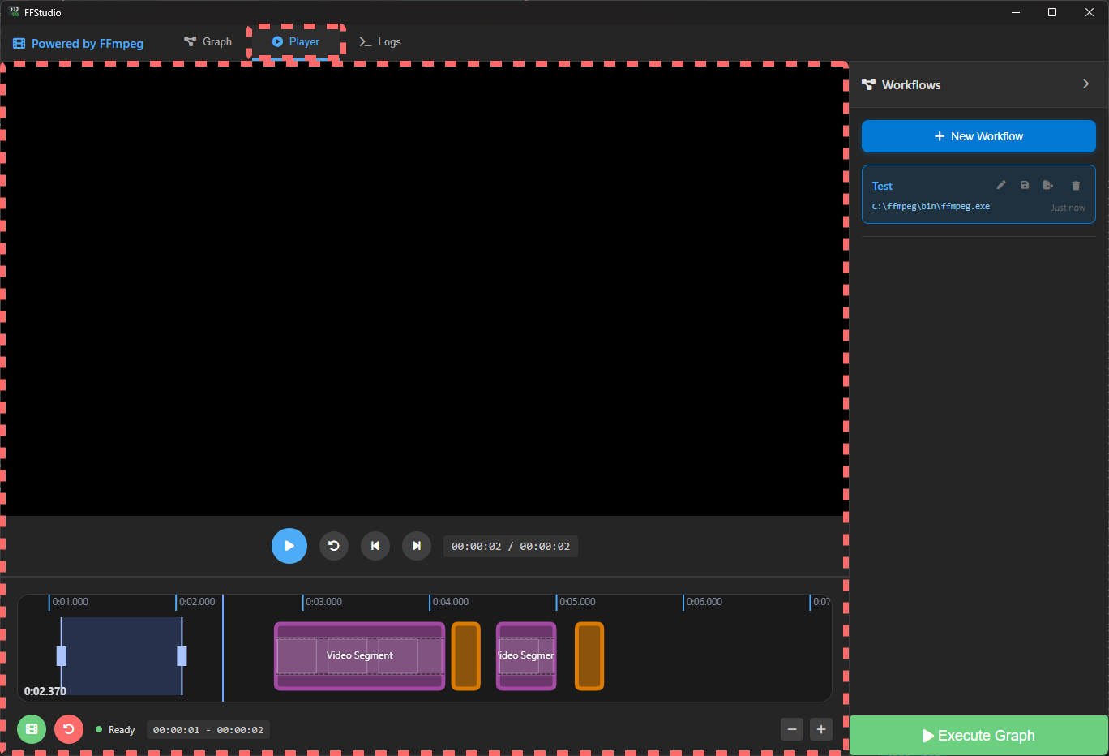
Task: Click the 0:03.000 timeline ruler mark
Action: (323, 602)
